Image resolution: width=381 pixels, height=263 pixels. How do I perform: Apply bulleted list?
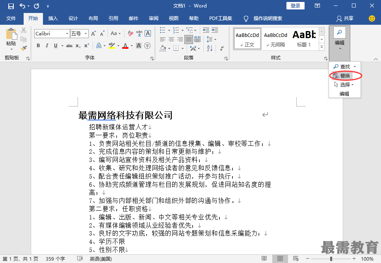163,30
